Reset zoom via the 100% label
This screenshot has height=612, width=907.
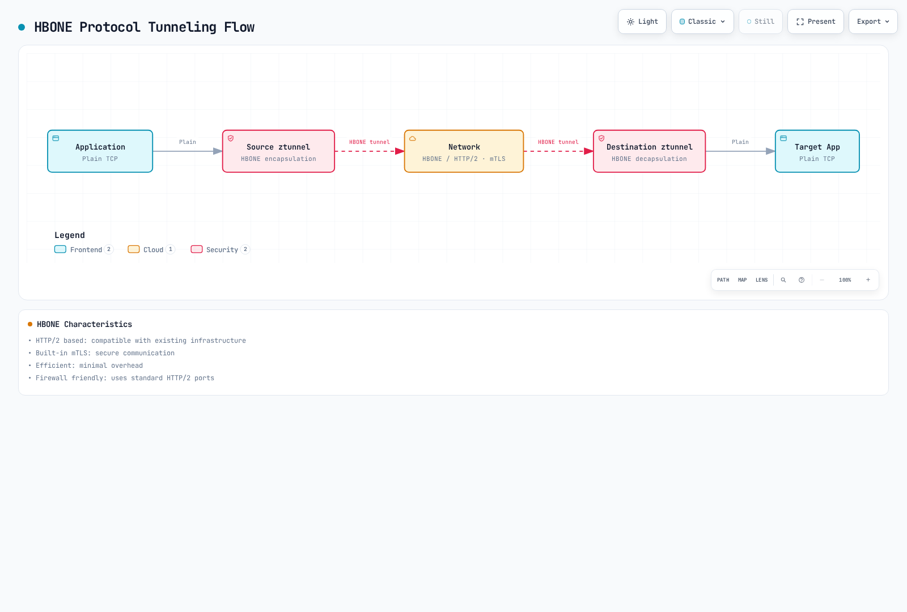pyautogui.click(x=845, y=280)
